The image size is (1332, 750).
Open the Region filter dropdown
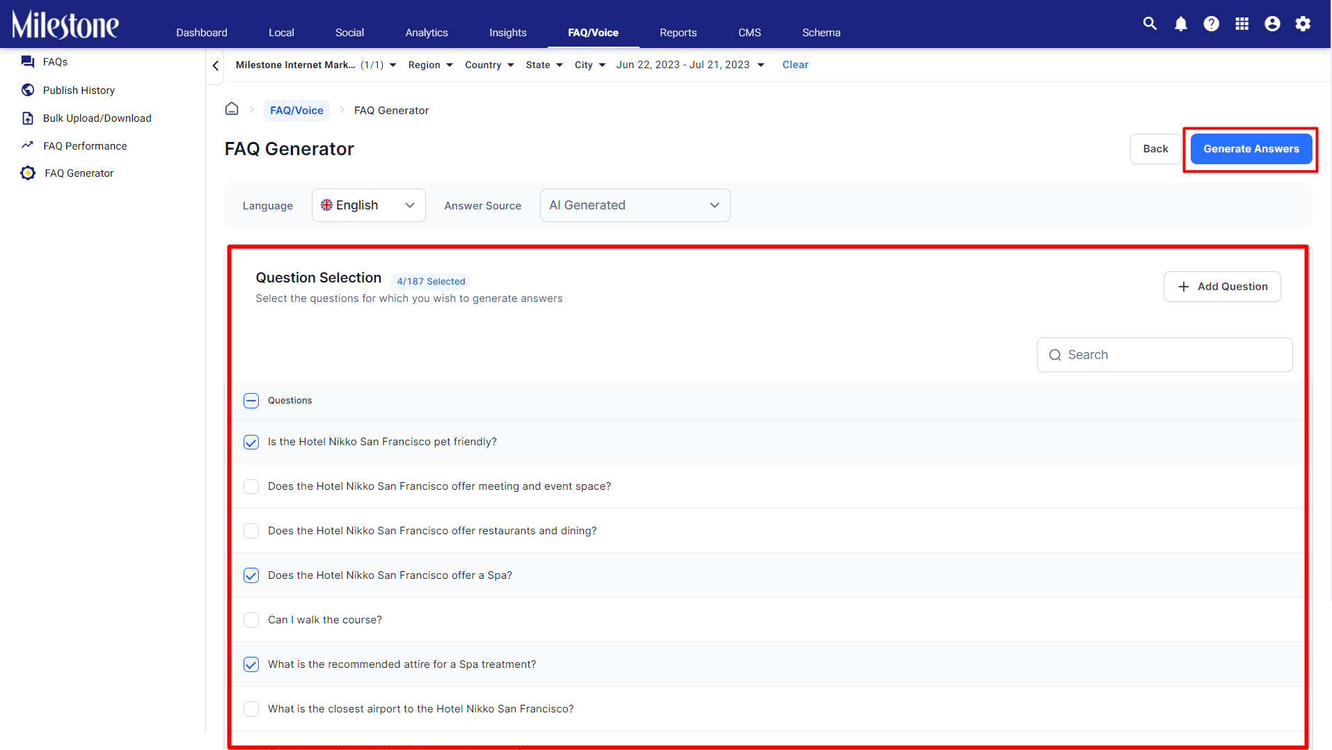pos(430,65)
